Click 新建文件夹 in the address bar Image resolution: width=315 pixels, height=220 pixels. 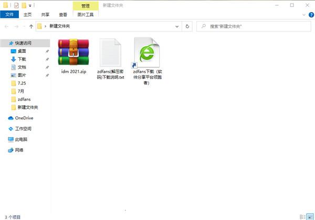60,26
